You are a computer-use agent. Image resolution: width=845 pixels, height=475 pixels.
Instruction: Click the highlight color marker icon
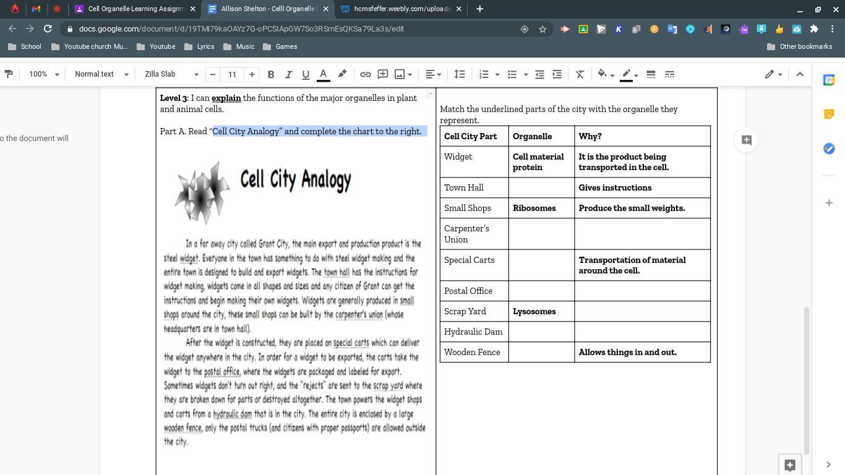[342, 74]
